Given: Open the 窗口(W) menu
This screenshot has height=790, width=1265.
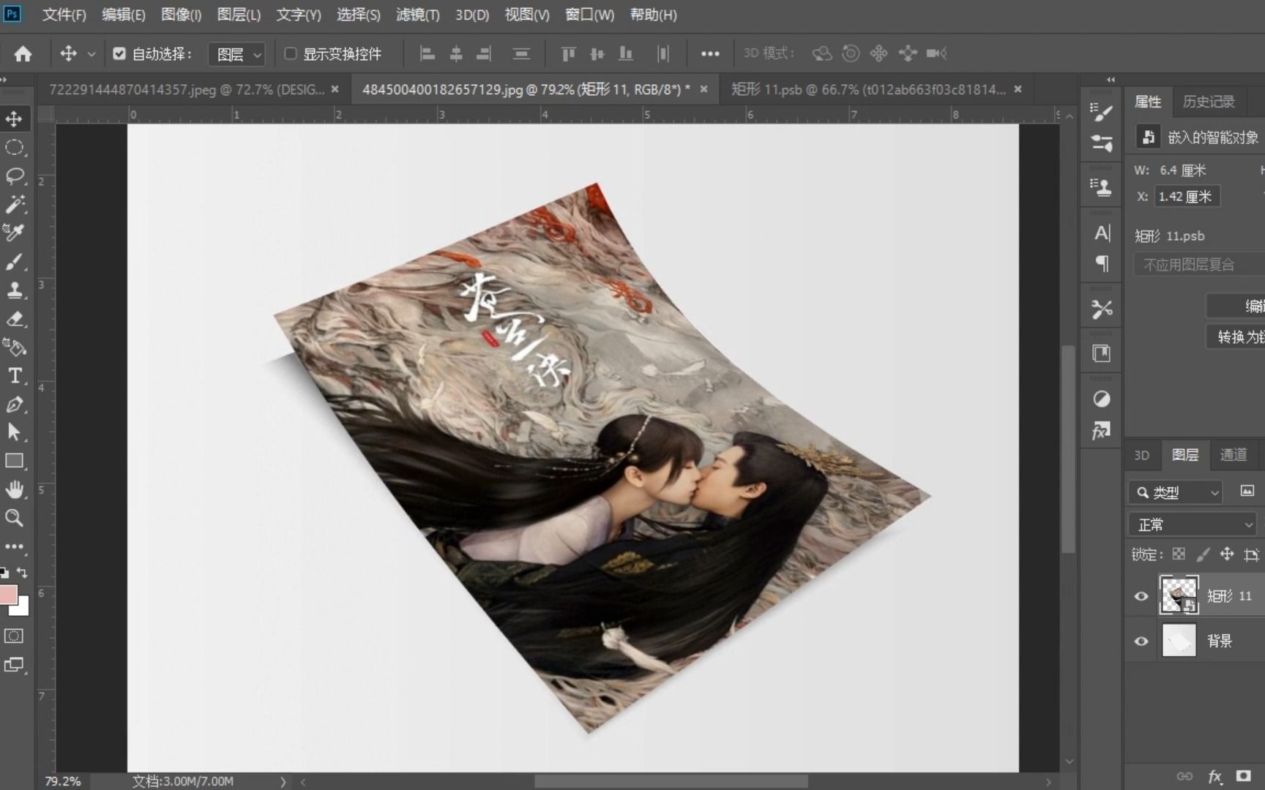Looking at the screenshot, I should (x=589, y=15).
